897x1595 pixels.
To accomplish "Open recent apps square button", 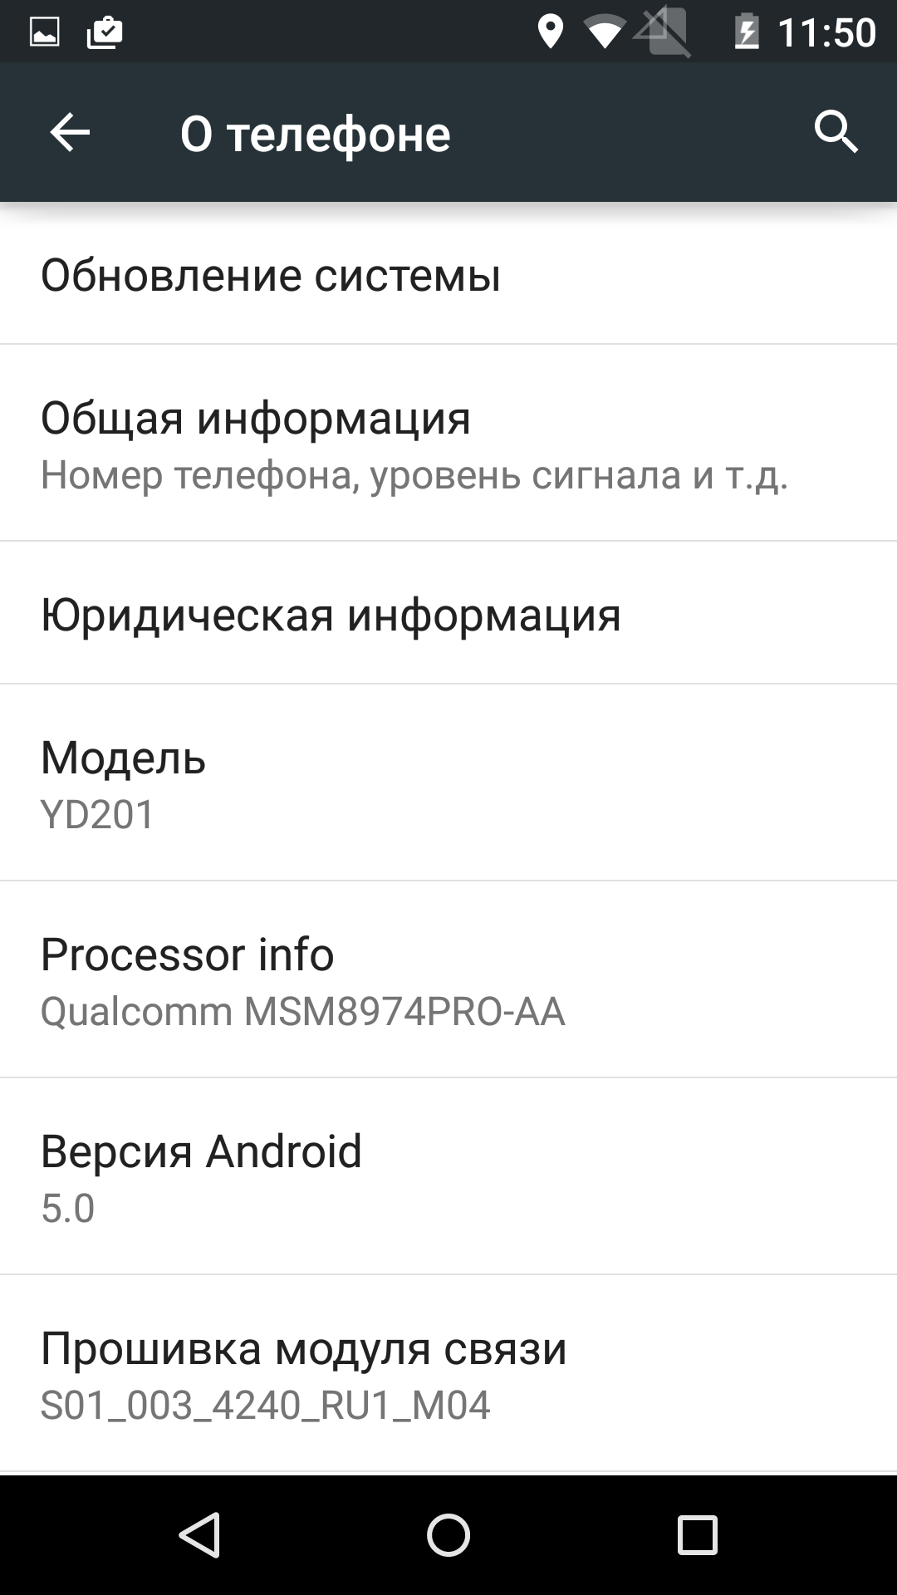I will 697,1534.
